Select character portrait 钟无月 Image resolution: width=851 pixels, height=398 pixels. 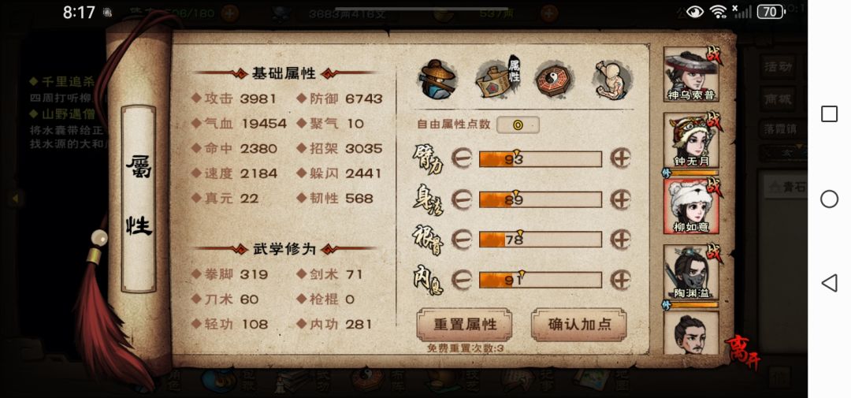click(x=691, y=140)
